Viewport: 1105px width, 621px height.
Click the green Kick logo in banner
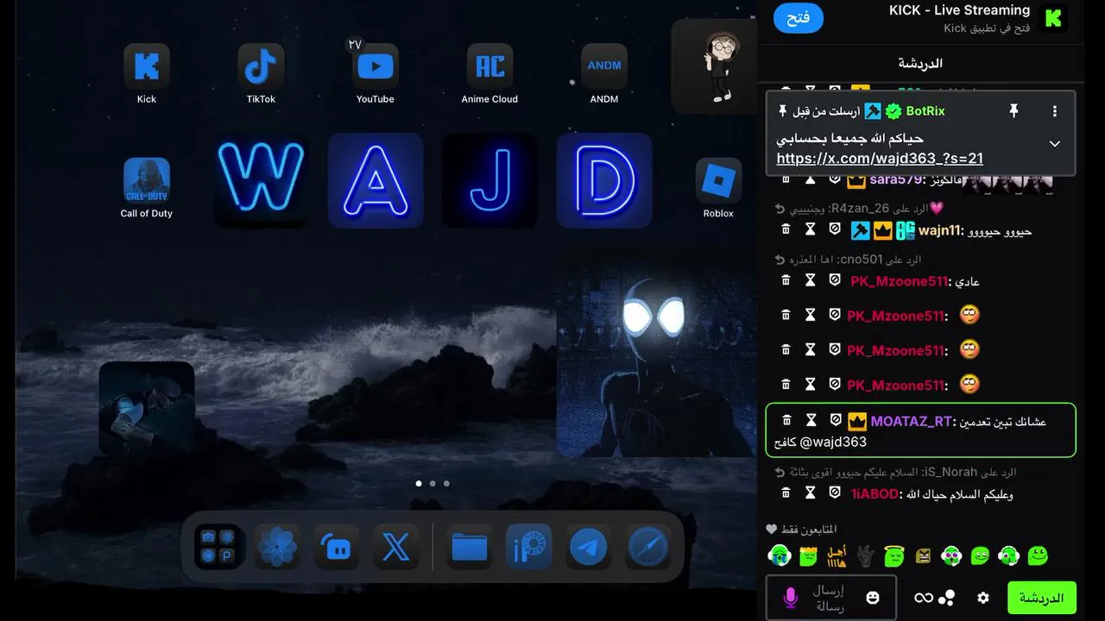pos(1053,18)
